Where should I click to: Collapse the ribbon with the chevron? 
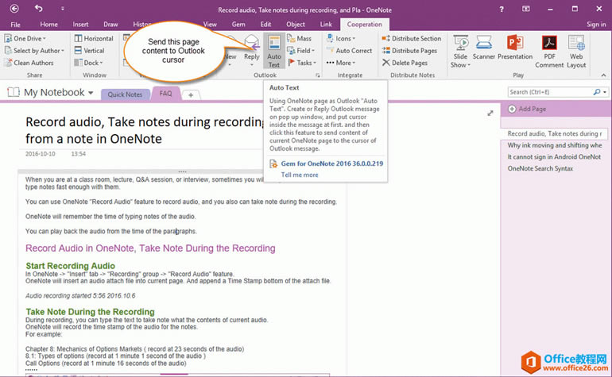tap(603, 75)
